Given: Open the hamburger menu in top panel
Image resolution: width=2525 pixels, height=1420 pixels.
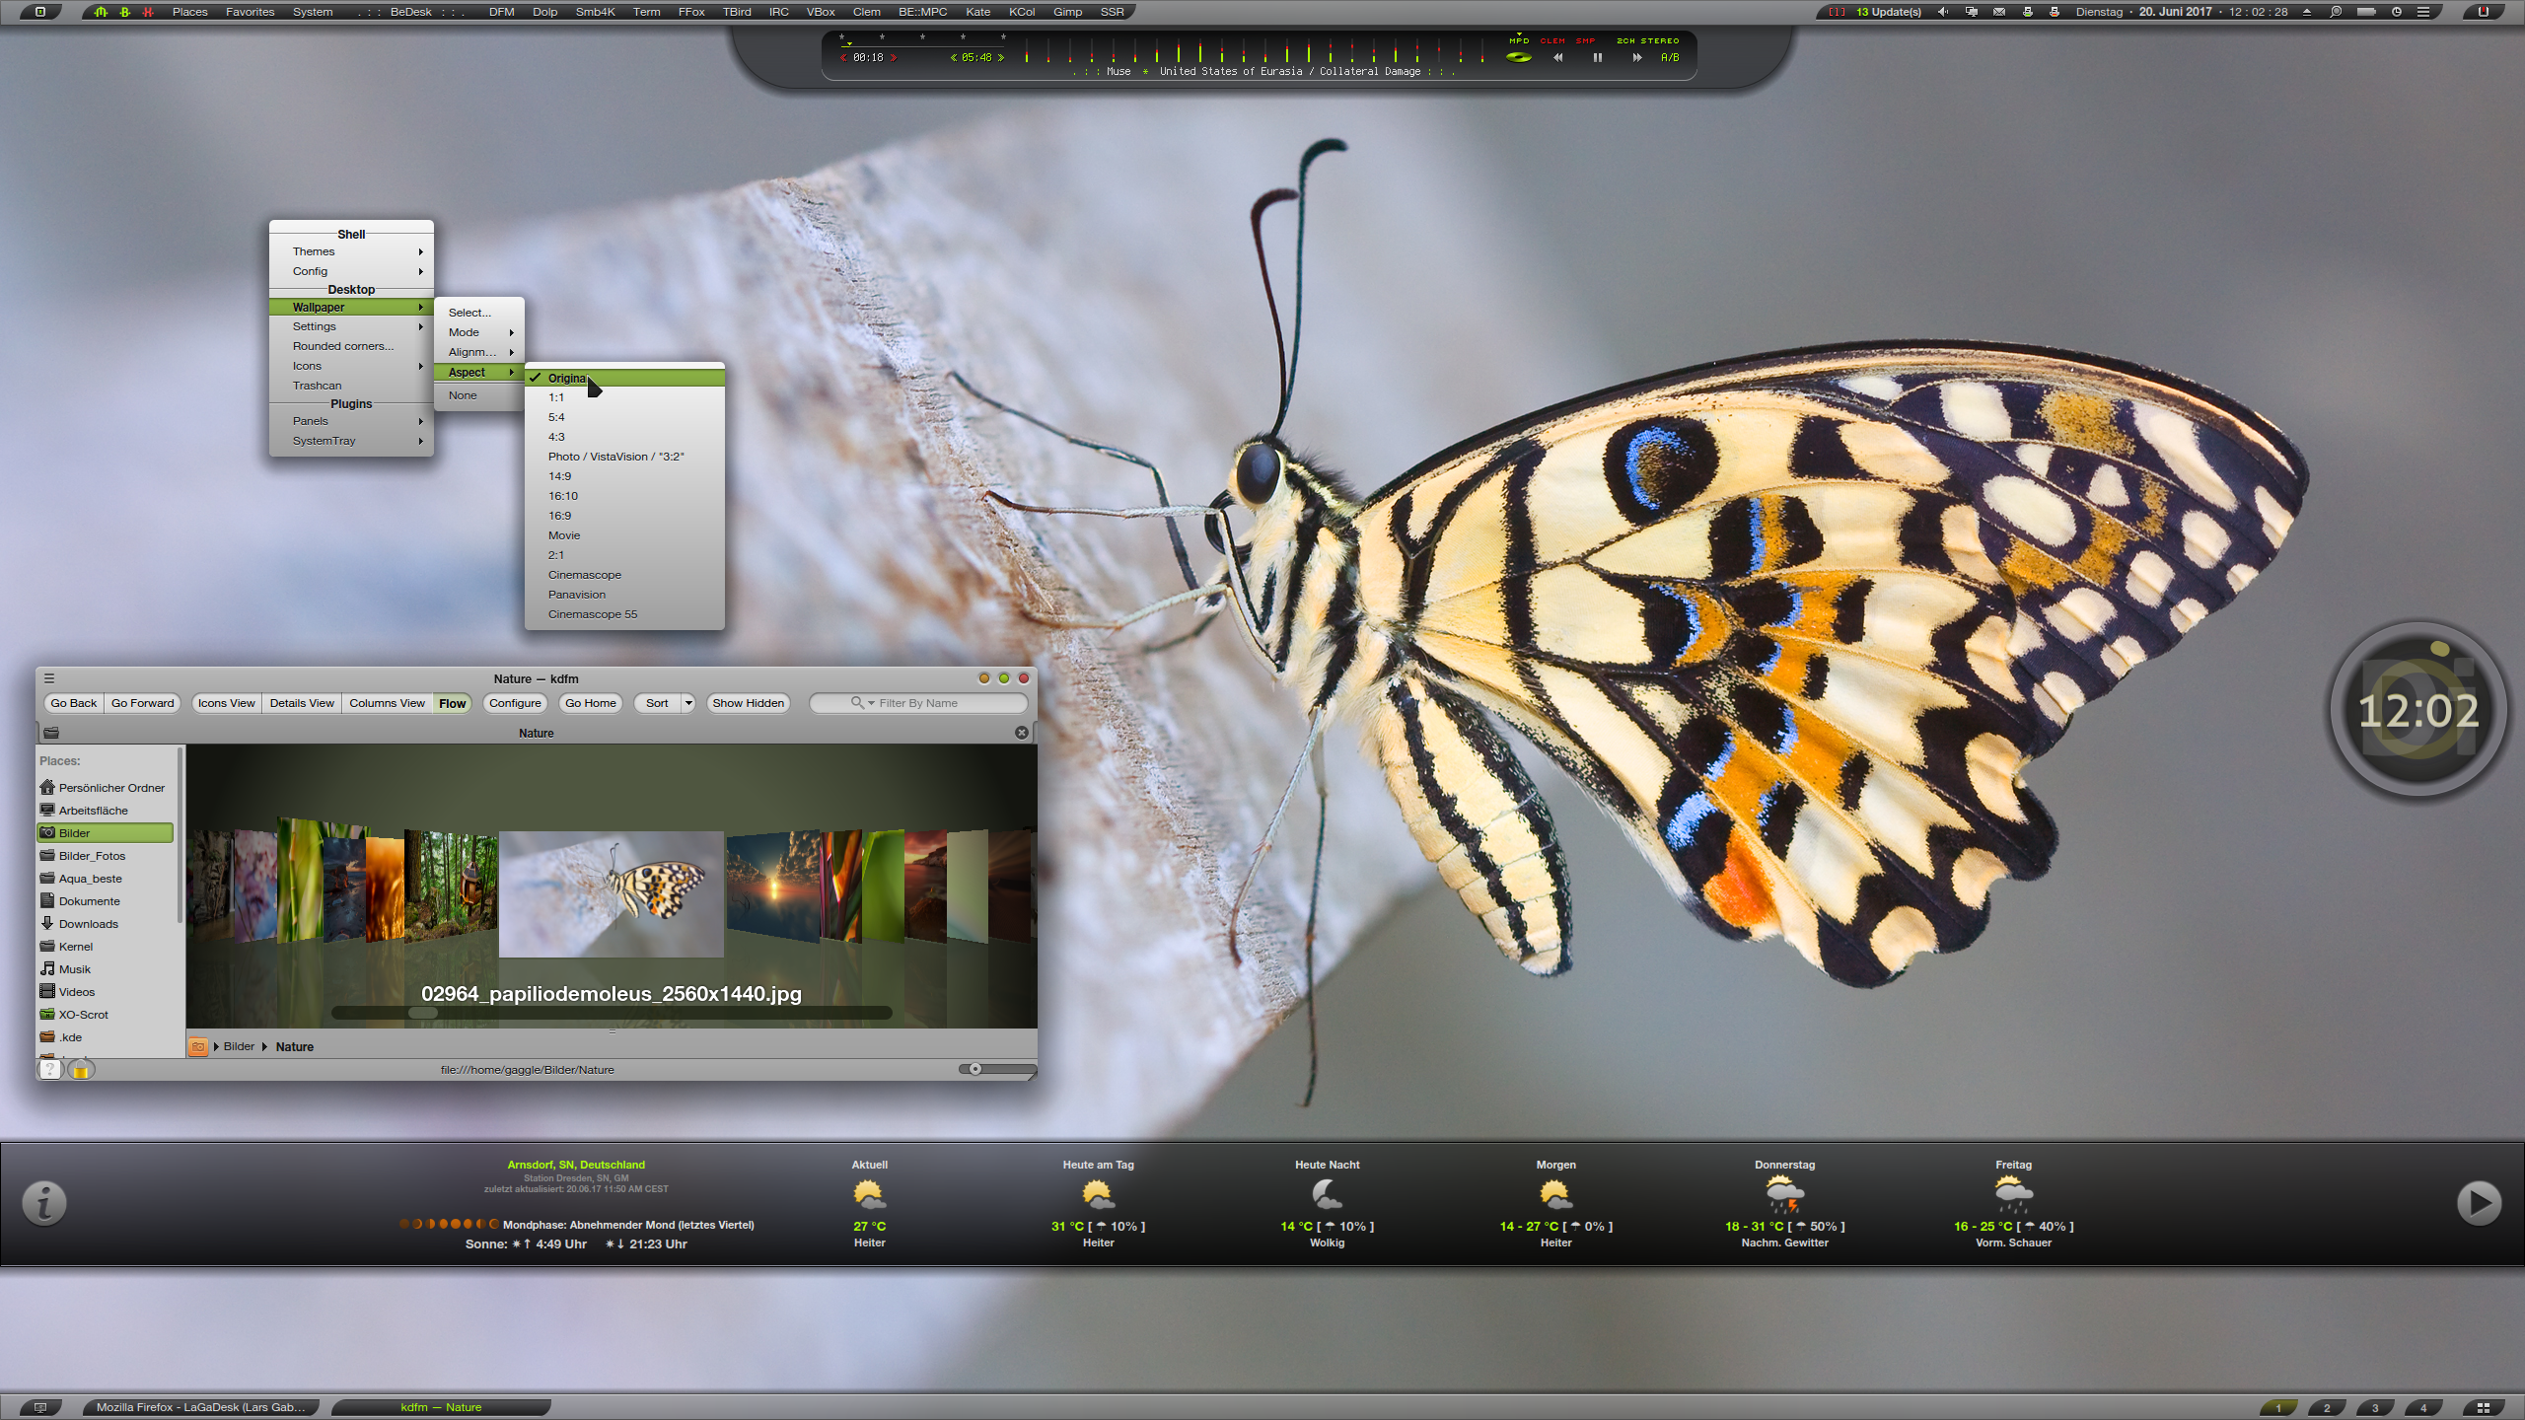Looking at the screenshot, I should [x=2423, y=12].
